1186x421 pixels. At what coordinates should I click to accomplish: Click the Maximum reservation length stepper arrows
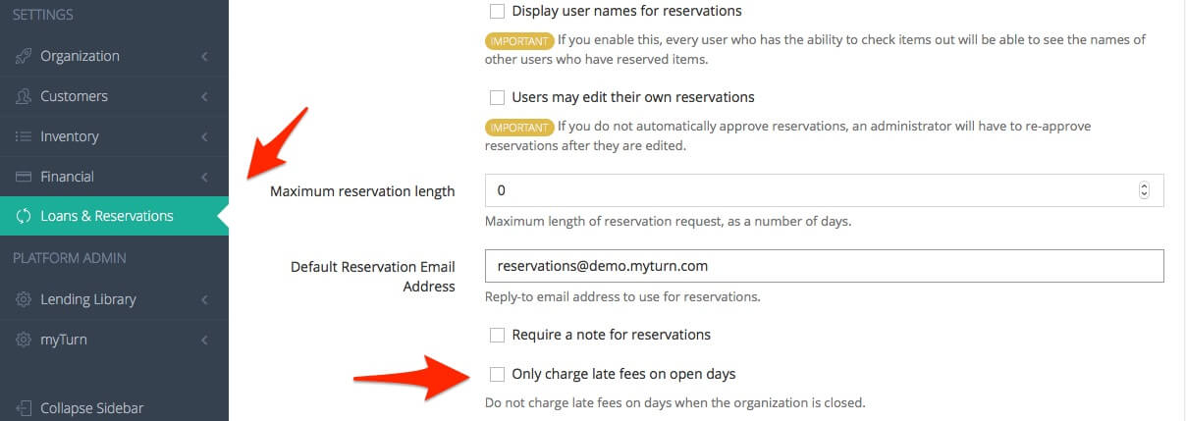(x=1144, y=190)
